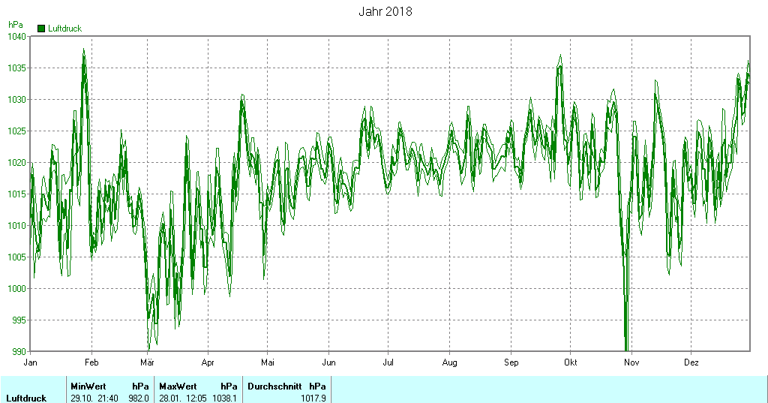Click the MaxWert column header

(x=178, y=386)
